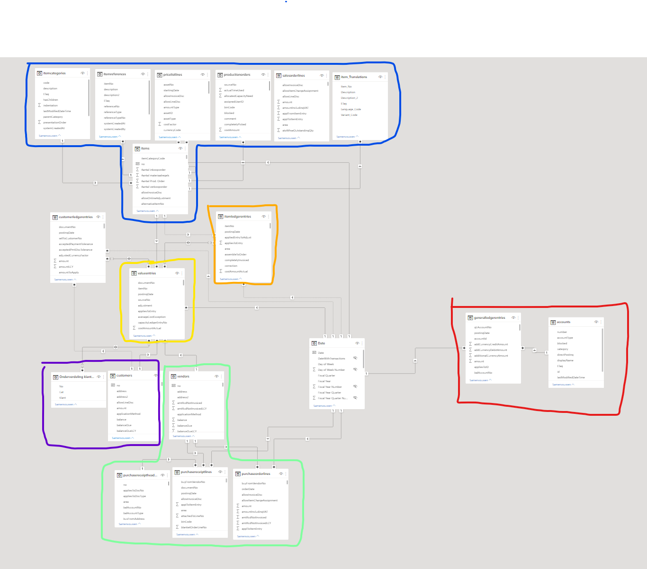Open more options for Date table
The height and width of the screenshot is (569, 647).
coord(362,343)
